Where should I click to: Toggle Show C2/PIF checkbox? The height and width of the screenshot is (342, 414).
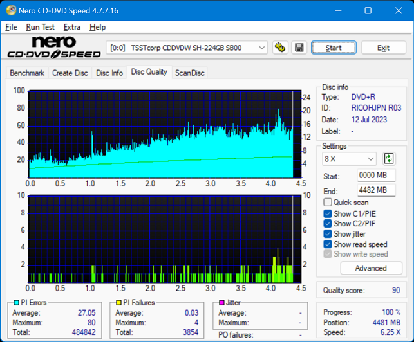[327, 224]
